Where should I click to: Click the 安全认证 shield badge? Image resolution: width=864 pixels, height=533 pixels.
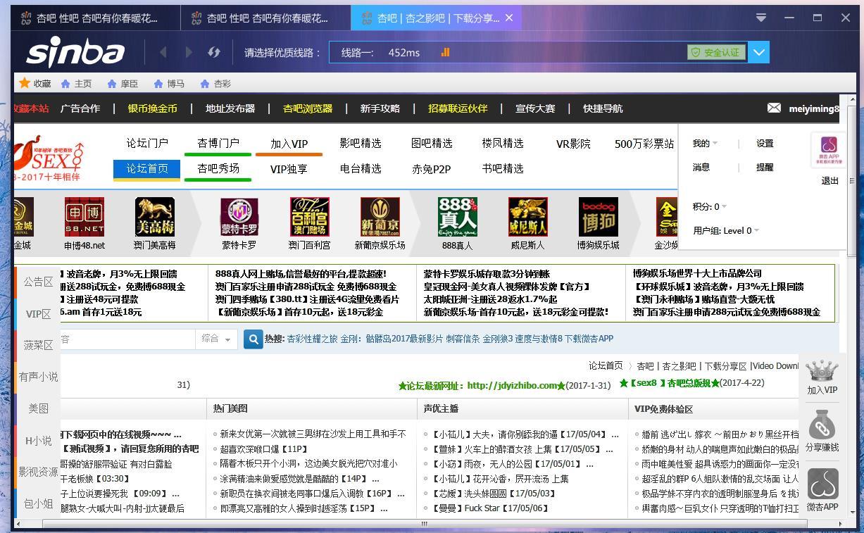(716, 52)
